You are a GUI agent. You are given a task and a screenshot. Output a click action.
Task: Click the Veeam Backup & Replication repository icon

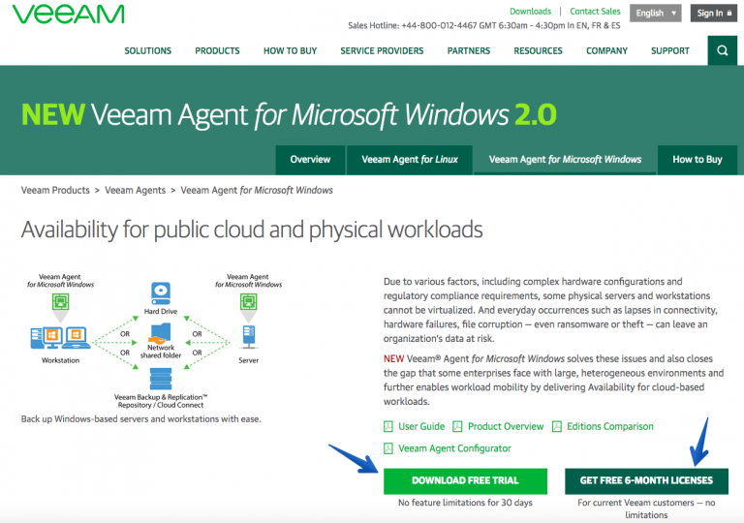(x=161, y=379)
